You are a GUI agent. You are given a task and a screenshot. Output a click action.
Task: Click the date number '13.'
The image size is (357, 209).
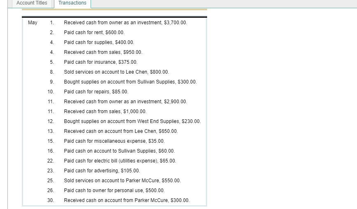click(51, 131)
